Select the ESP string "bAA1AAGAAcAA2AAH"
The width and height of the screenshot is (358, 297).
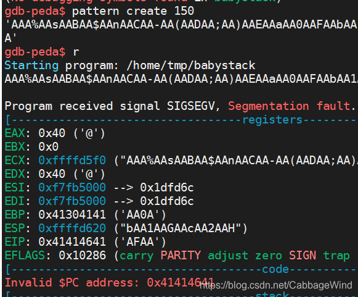[181, 228]
